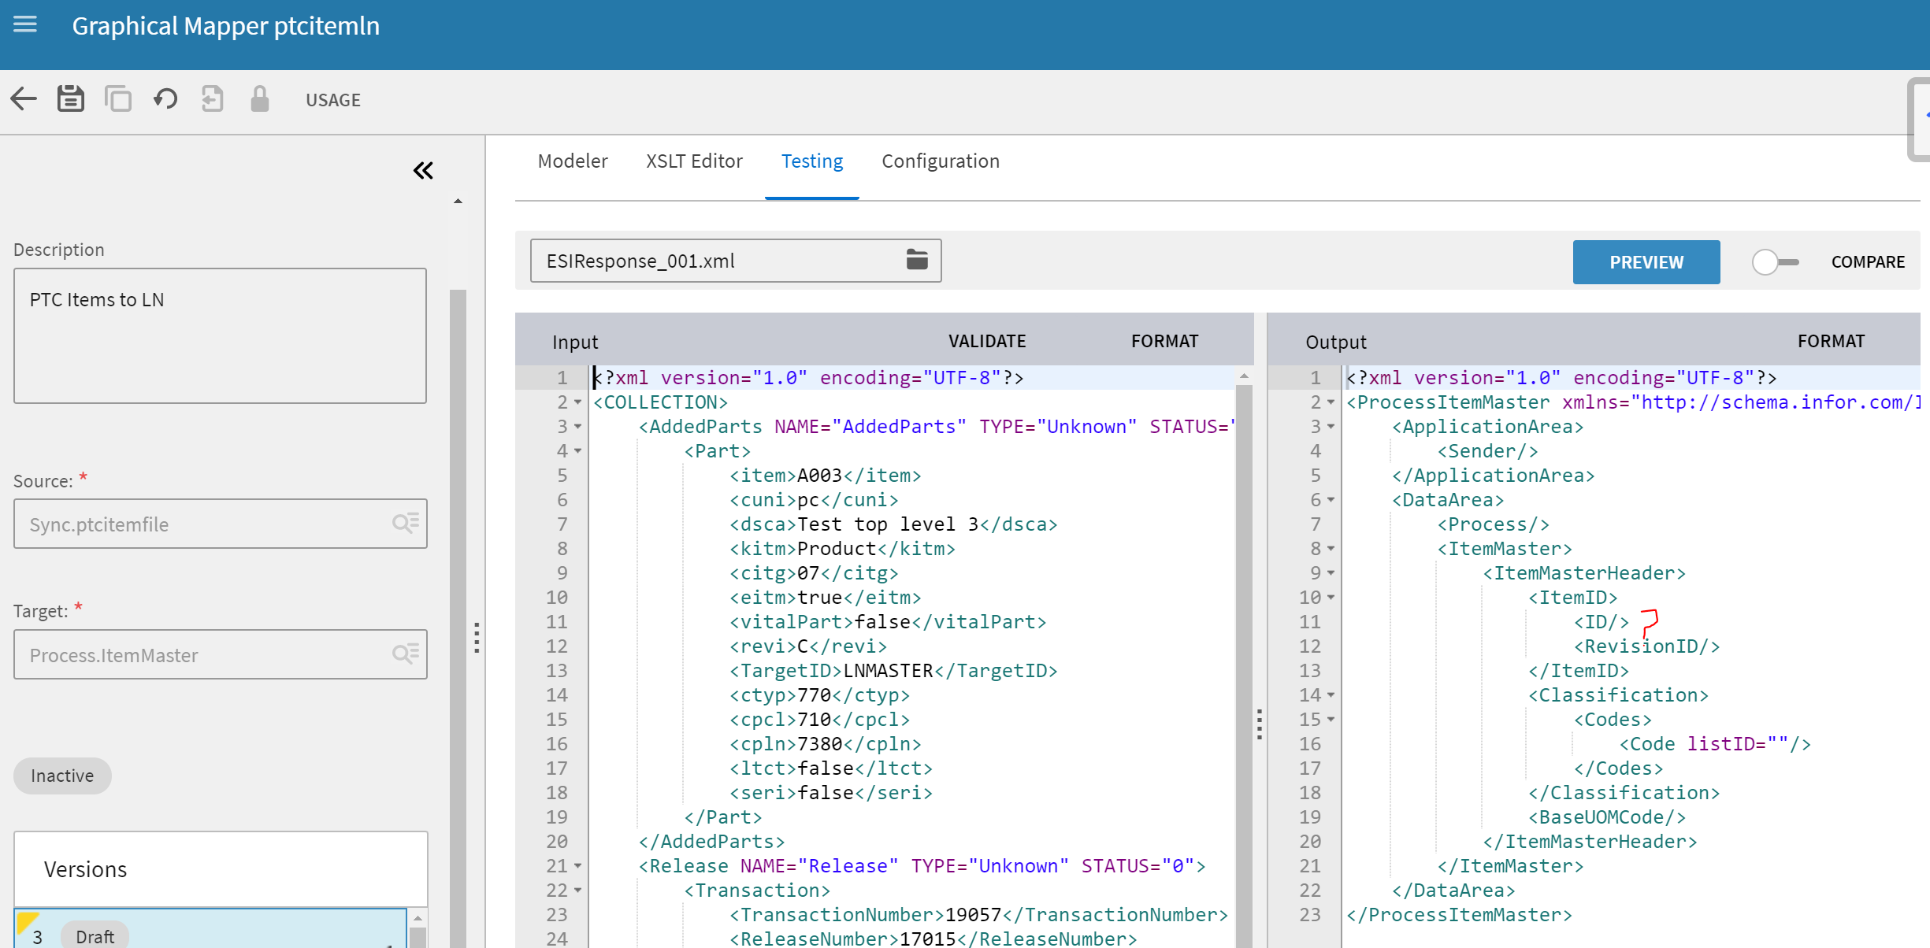Click the Draft badge in Versions

95,935
